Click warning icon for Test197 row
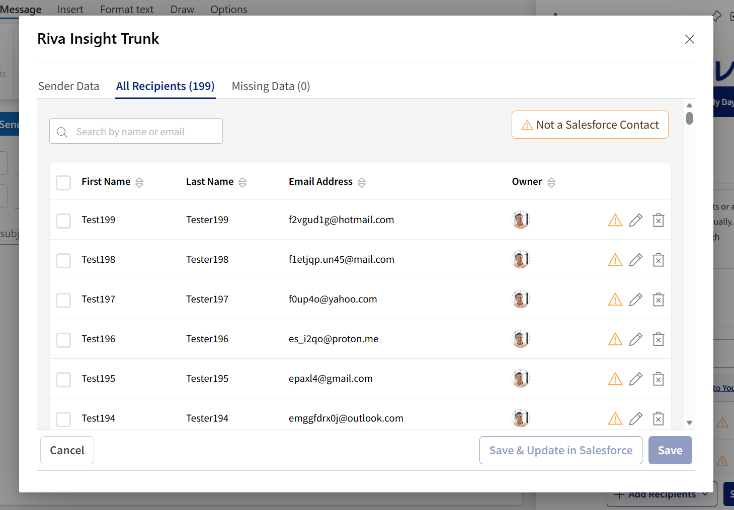Image resolution: width=734 pixels, height=510 pixels. [615, 299]
